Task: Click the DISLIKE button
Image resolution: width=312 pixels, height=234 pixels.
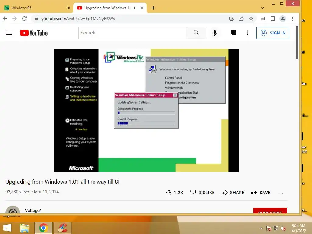Action: click(x=202, y=193)
